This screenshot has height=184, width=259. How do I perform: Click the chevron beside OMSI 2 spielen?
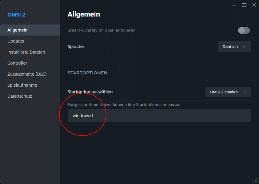(245, 92)
